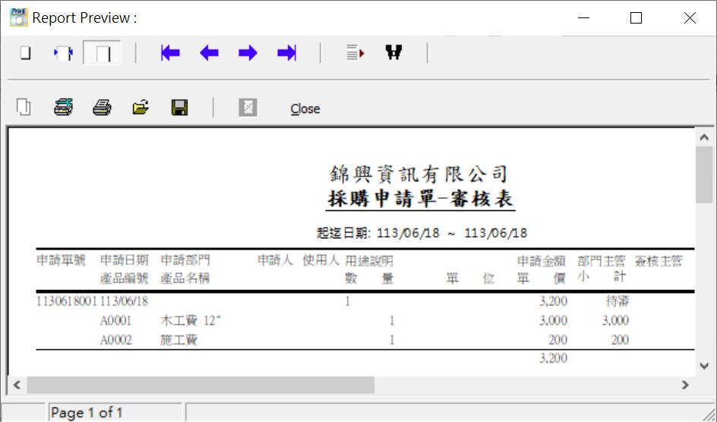Image resolution: width=717 pixels, height=422 pixels.
Task: Fit report to page width
Action: coord(63,53)
